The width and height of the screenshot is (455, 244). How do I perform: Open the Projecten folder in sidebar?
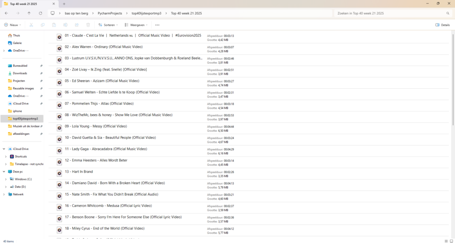tap(19, 81)
